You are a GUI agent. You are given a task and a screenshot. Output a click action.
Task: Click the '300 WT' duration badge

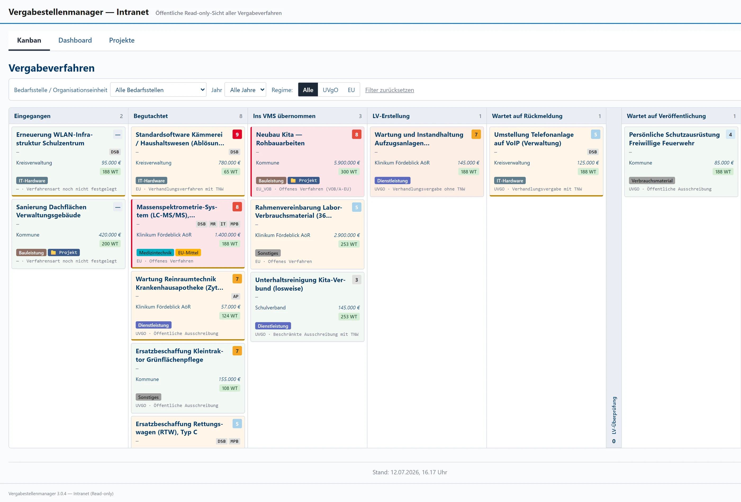click(349, 172)
